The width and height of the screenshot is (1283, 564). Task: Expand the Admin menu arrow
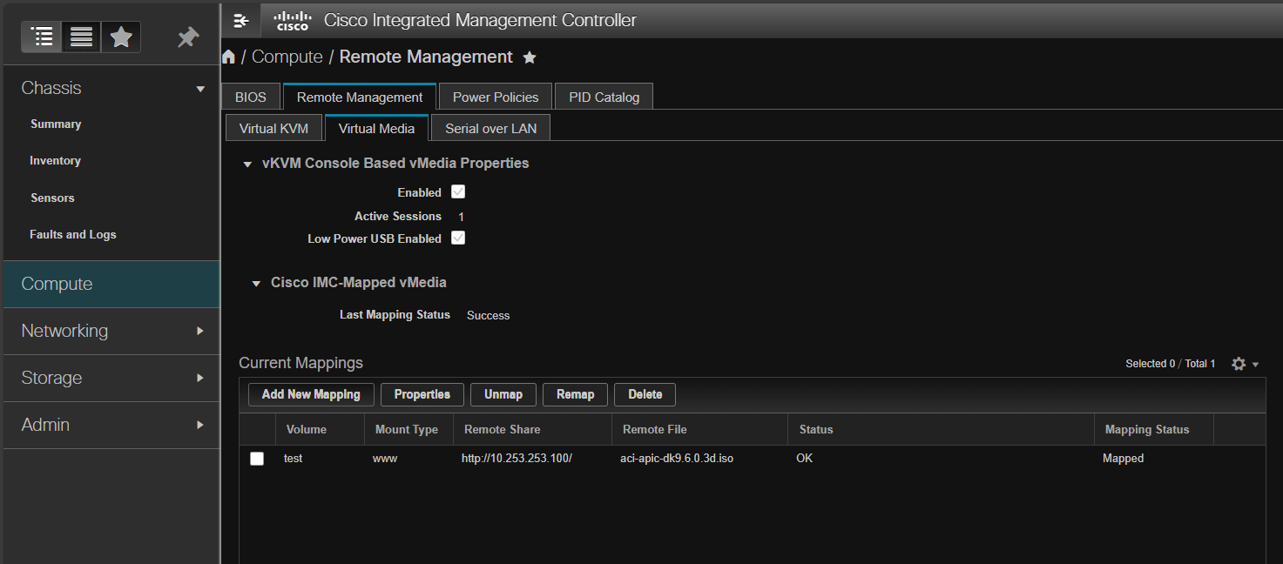pyautogui.click(x=200, y=425)
